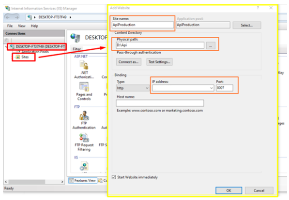Click the Host name input field
The height and width of the screenshot is (200, 289).
point(160,103)
